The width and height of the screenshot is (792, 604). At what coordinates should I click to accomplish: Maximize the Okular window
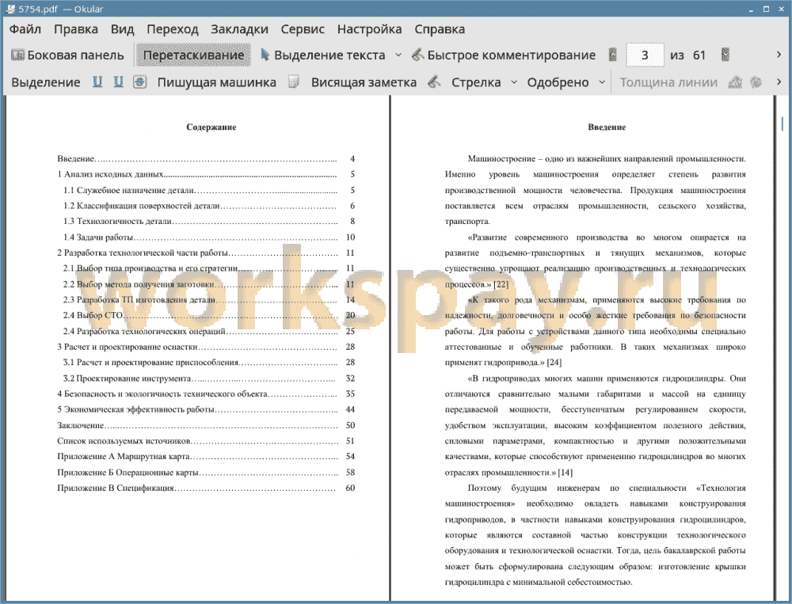pyautogui.click(x=766, y=9)
